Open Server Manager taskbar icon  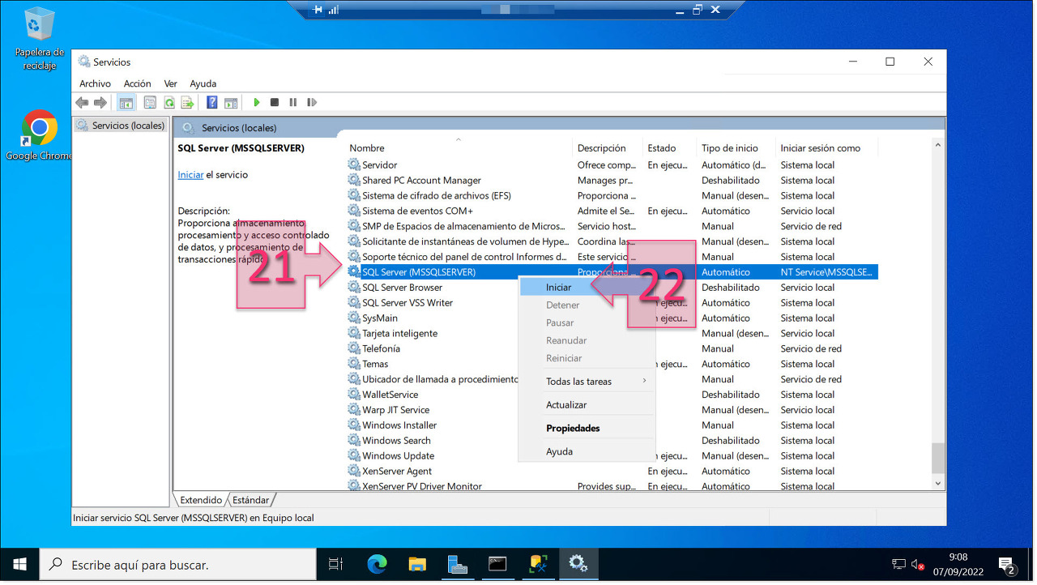point(457,564)
